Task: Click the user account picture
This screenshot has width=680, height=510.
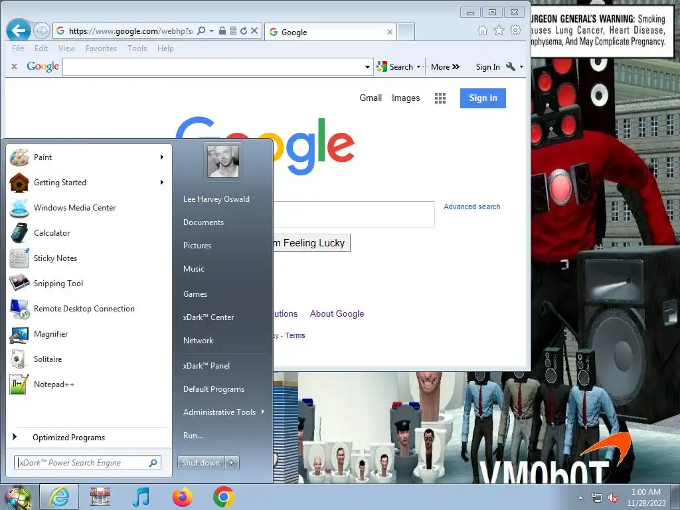Action: (223, 161)
